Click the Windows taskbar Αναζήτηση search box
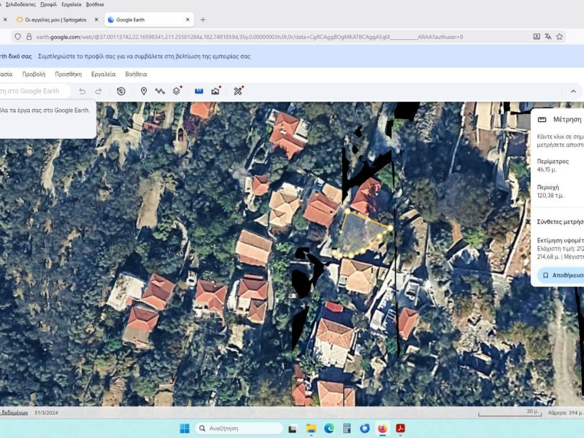 pyautogui.click(x=240, y=428)
